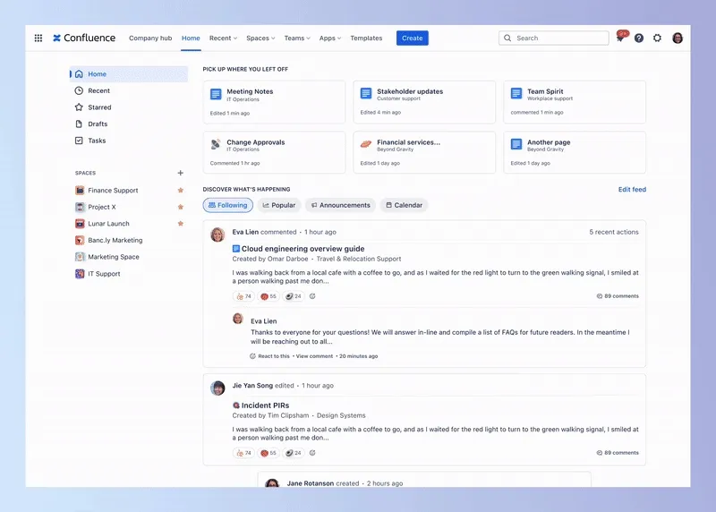Open the Financial services card

tap(424, 152)
